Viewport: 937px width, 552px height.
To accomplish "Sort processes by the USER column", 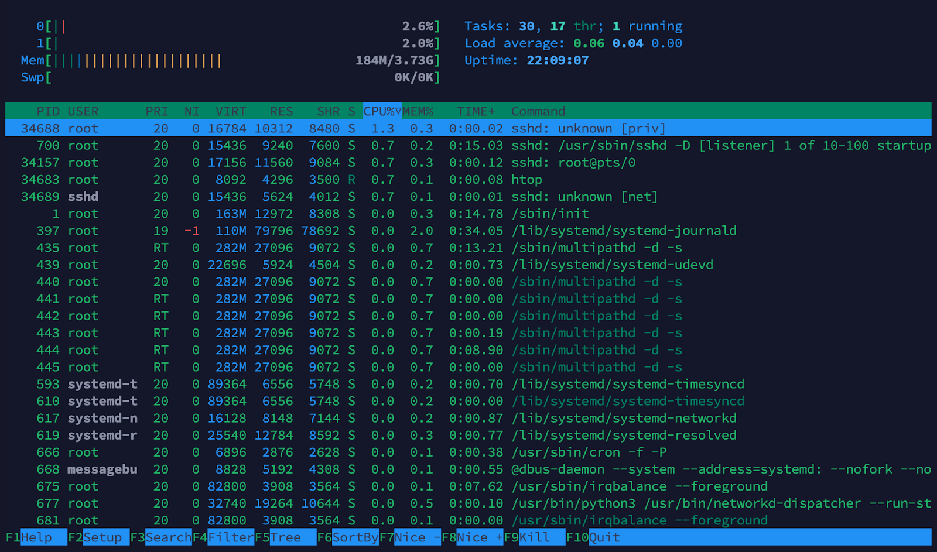I will 83,111.
